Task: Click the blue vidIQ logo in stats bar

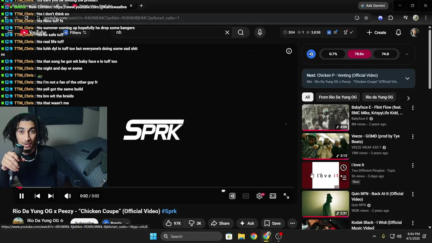Action: pyautogui.click(x=329, y=32)
